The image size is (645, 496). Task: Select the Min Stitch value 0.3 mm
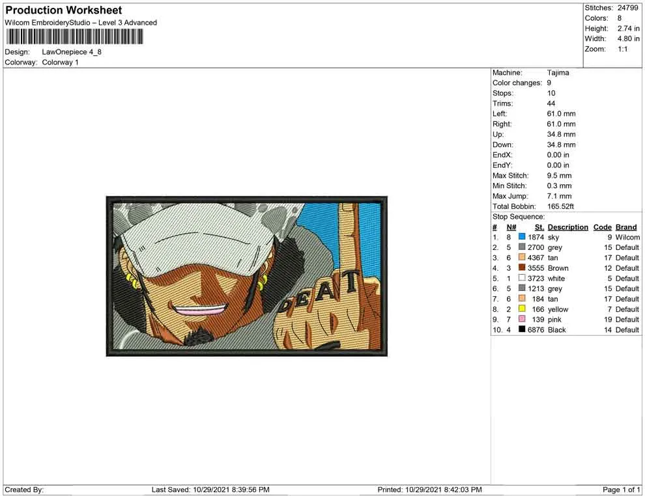pyautogui.click(x=560, y=186)
